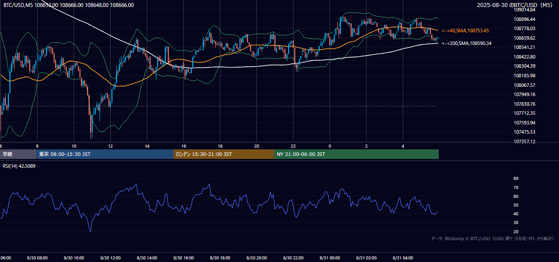
Task: Click the Bitstamp data source note
Action: point(493,238)
